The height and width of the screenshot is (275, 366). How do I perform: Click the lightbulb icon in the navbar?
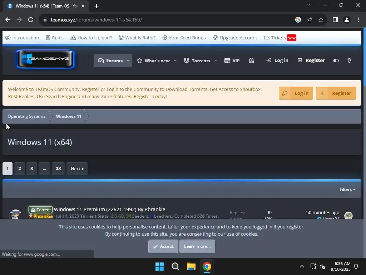pyautogui.click(x=349, y=61)
